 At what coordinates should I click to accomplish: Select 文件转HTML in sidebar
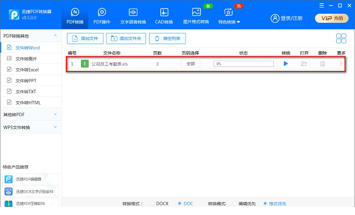pos(31,102)
